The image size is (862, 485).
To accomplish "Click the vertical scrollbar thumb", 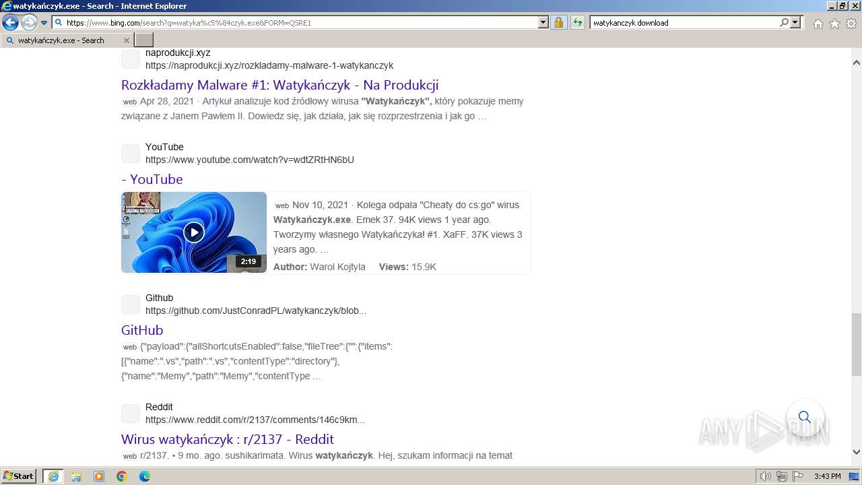I will pos(857,344).
